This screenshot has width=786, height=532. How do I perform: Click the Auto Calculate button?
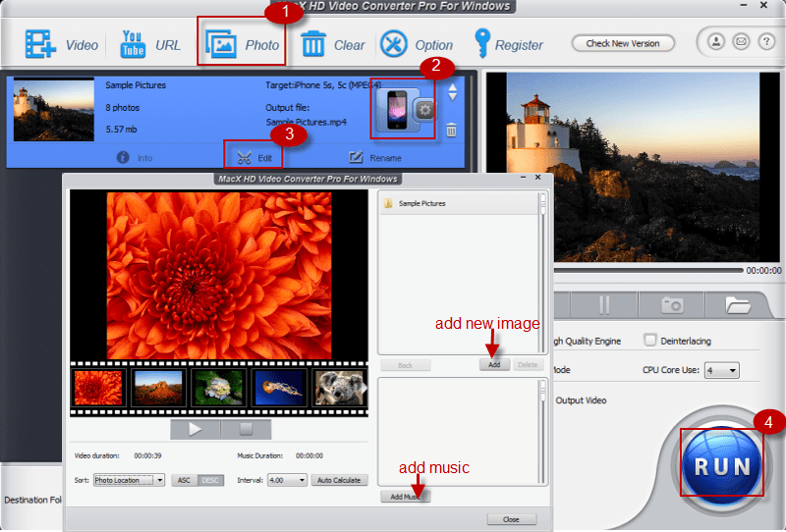[339, 480]
